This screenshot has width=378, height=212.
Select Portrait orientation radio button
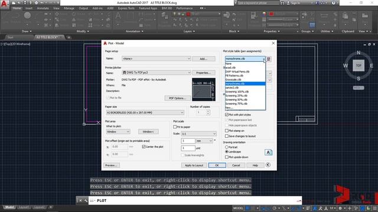point(227,147)
